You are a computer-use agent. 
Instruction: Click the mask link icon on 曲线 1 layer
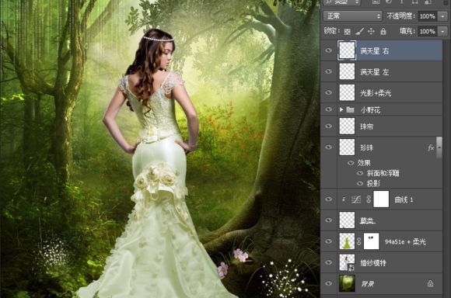pyautogui.click(x=369, y=199)
